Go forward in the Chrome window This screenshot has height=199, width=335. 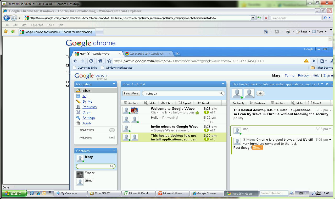click(82, 61)
